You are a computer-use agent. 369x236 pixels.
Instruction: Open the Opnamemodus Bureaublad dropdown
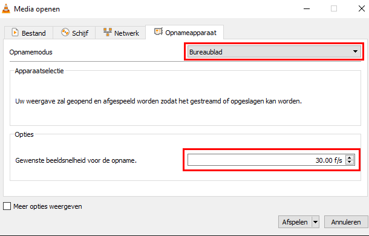tap(274, 51)
